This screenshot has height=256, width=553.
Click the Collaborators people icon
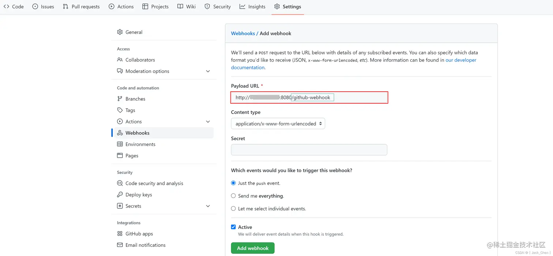pyautogui.click(x=120, y=60)
